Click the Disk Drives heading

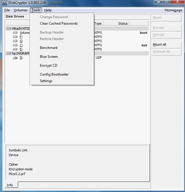[15, 16]
